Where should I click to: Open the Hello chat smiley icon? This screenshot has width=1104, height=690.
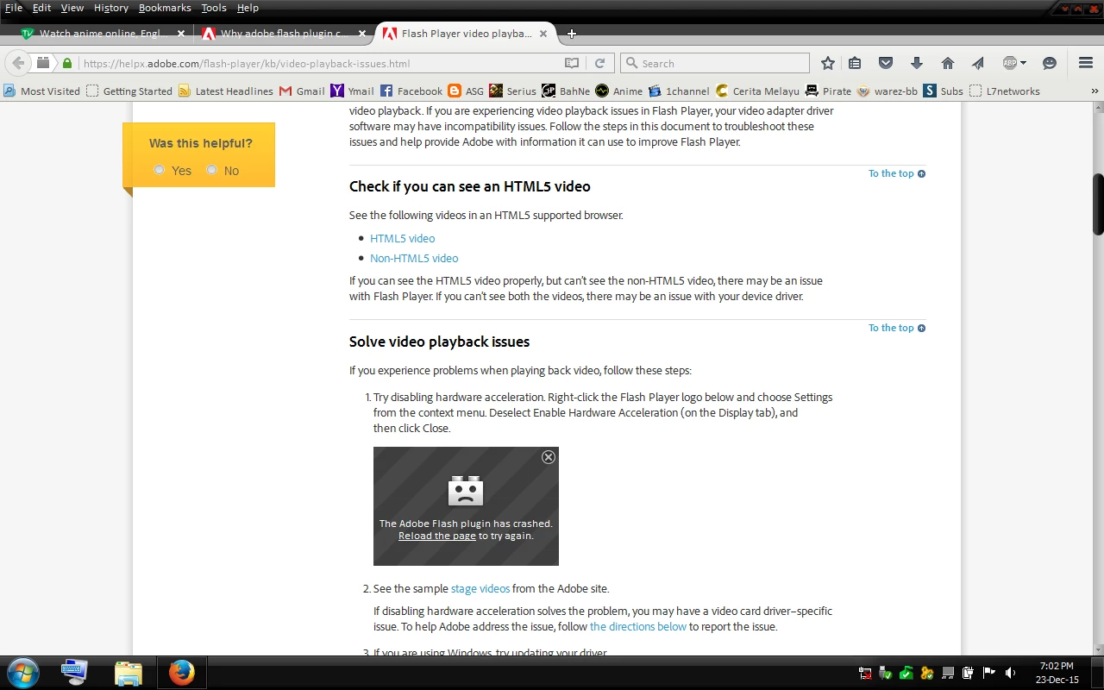(x=1050, y=63)
